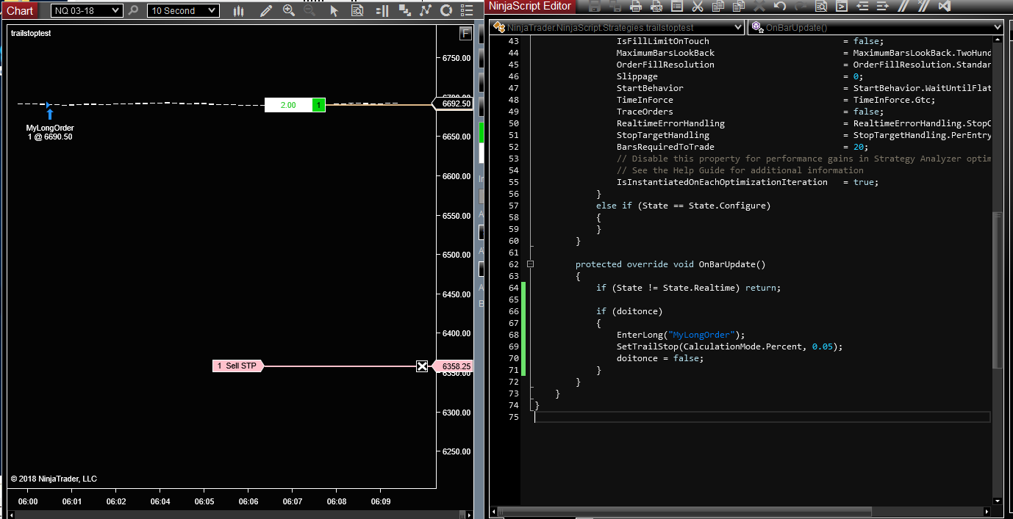Open the Data Box icon
Image resolution: width=1013 pixels, height=519 pixels.
coord(357,10)
